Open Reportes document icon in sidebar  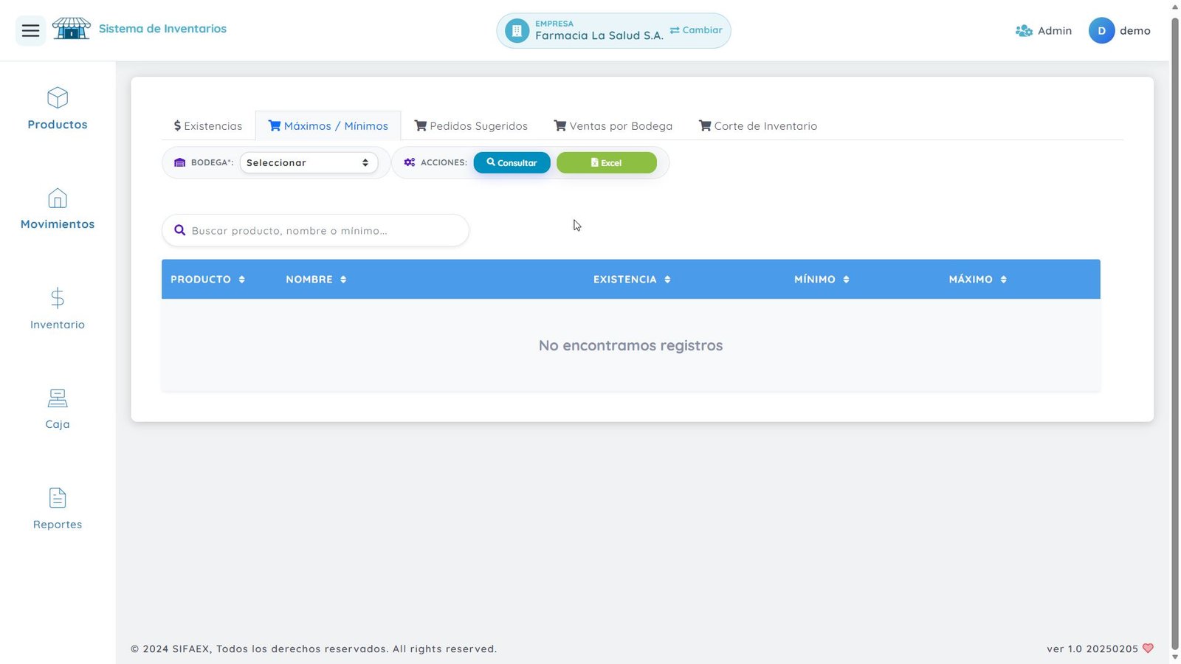pos(58,498)
